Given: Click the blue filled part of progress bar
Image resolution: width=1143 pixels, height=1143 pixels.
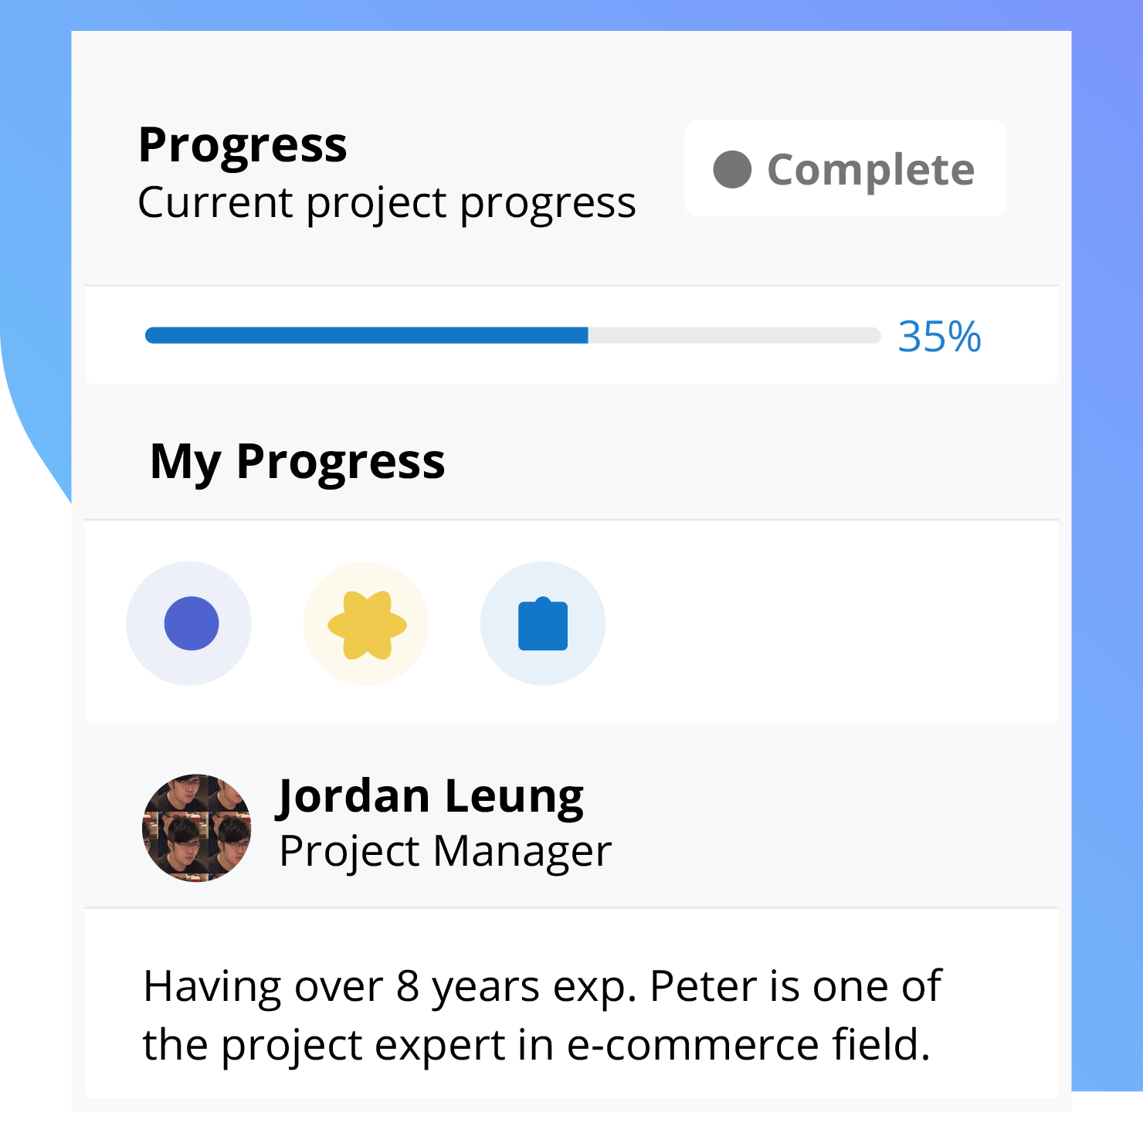Looking at the screenshot, I should pos(366,335).
